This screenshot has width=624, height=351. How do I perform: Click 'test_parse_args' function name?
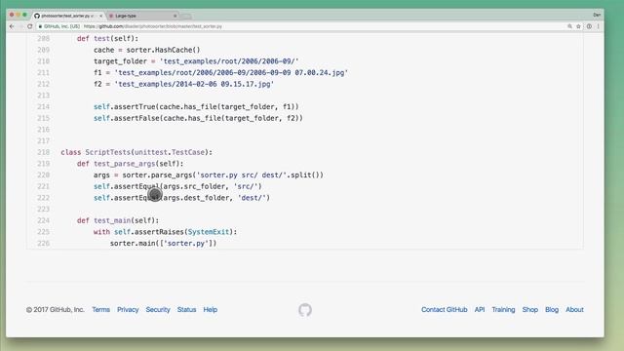pyautogui.click(x=124, y=164)
